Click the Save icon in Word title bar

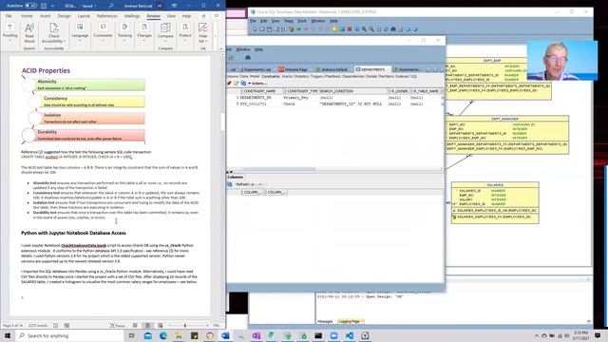pyautogui.click(x=44, y=6)
